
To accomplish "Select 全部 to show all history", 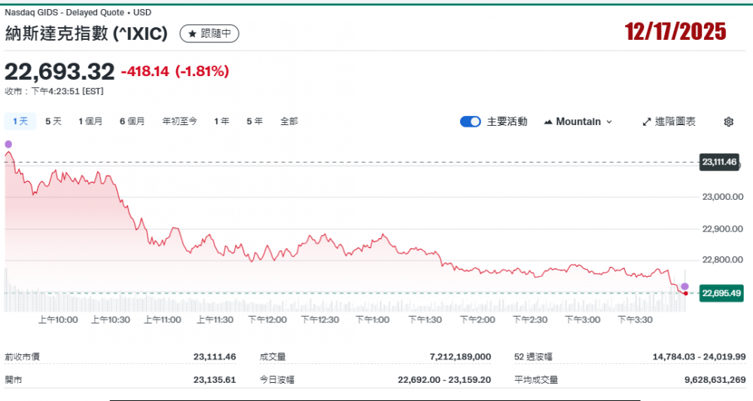I will 289,121.
